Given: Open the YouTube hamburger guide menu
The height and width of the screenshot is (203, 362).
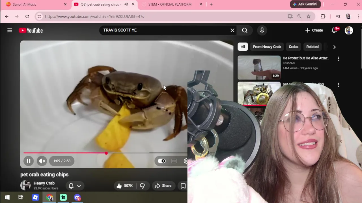Looking at the screenshot, I should click(10, 30).
